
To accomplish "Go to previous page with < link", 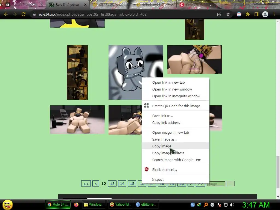I will coord(96,183).
